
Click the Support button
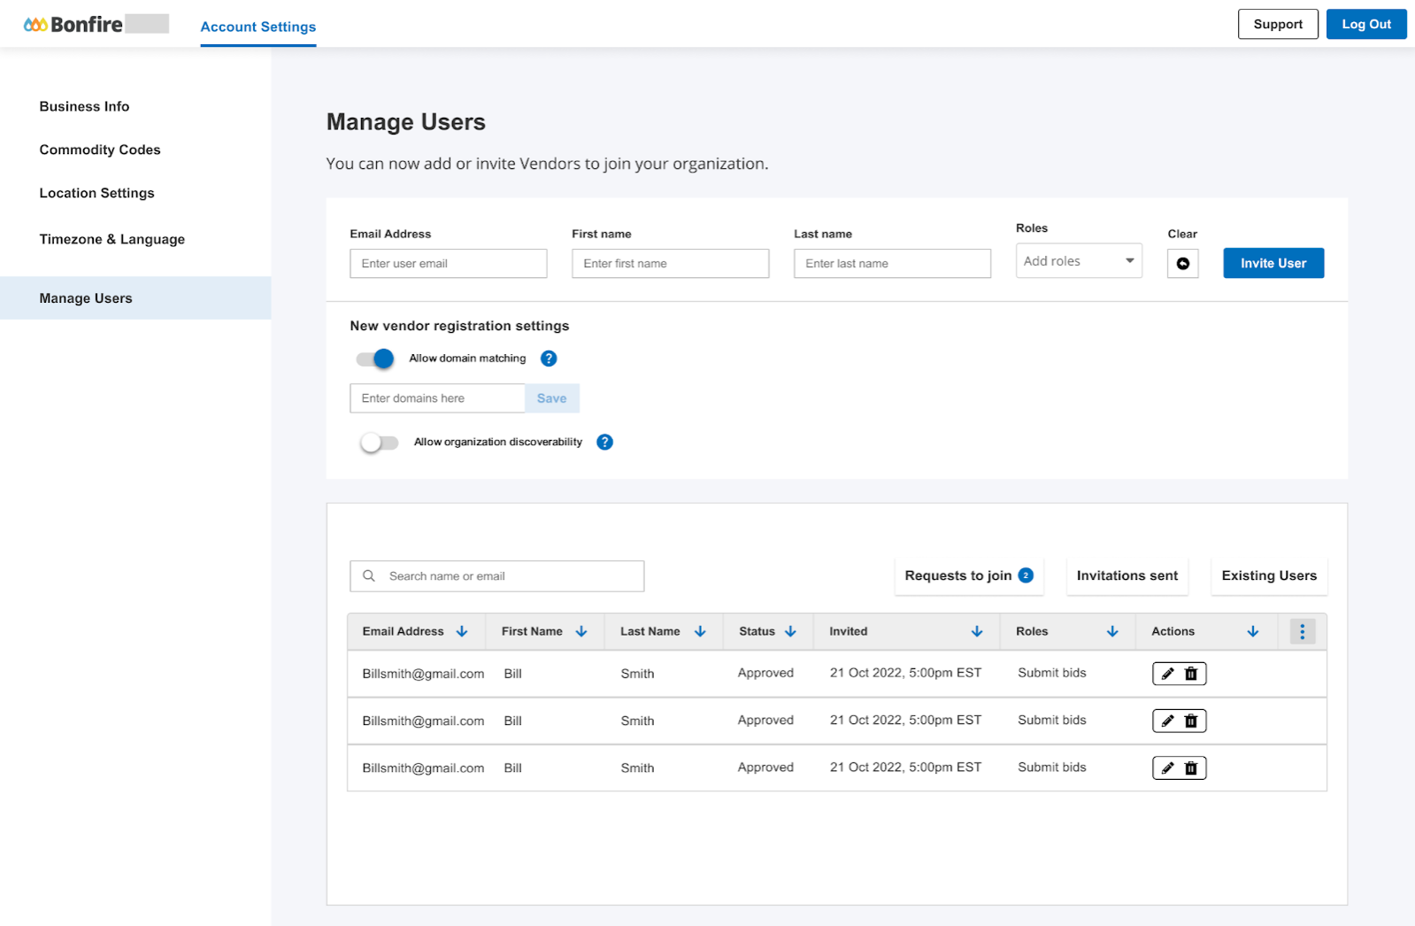click(1278, 24)
